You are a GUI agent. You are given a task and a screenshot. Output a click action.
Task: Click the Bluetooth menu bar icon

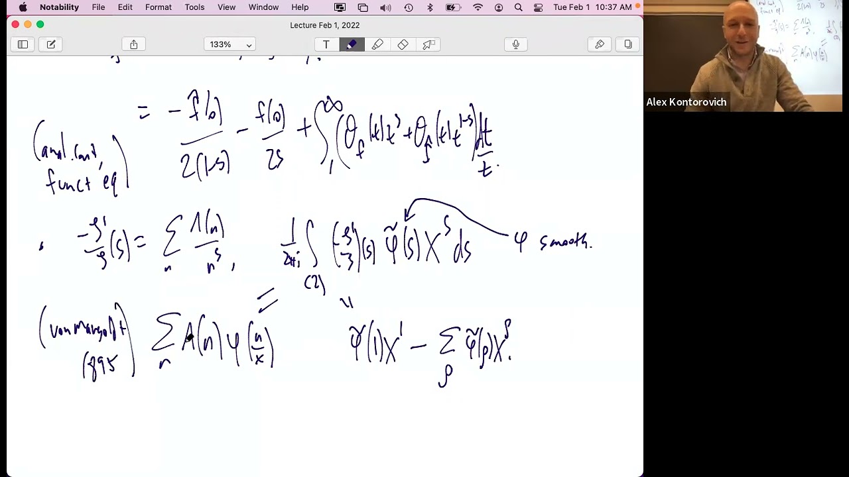(x=430, y=7)
